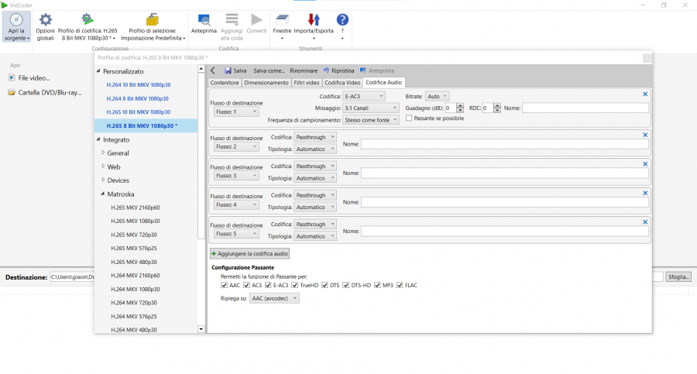Open Codifica dropdown showing E-AC3
The width and height of the screenshot is (697, 374).
click(364, 96)
